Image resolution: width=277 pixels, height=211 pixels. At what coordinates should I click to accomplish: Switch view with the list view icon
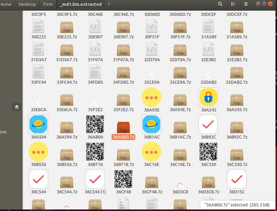click(233, 4)
